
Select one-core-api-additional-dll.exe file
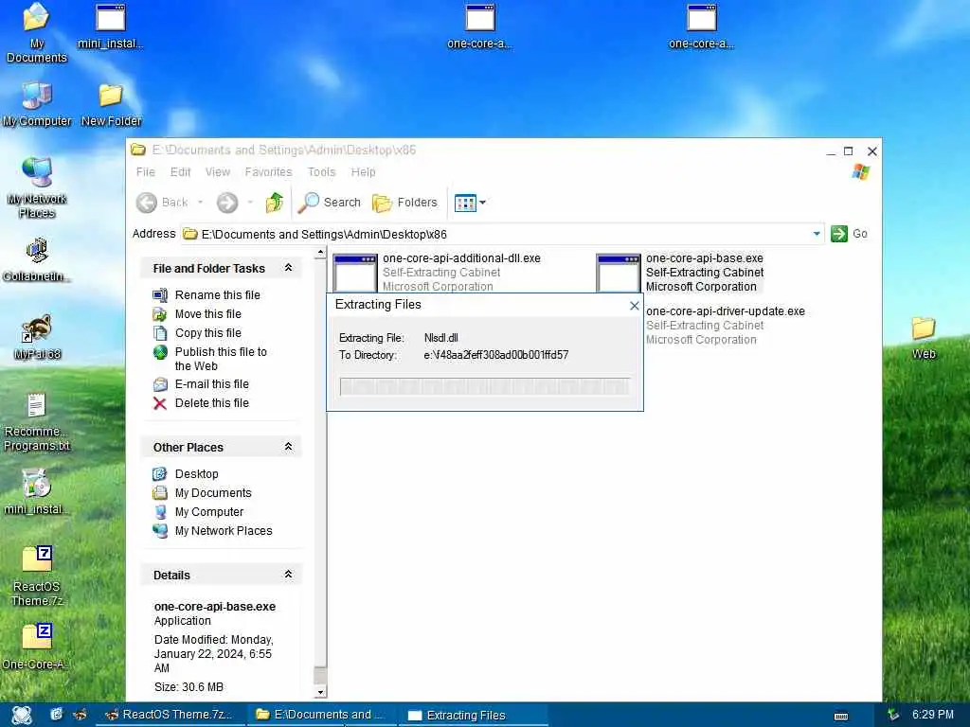[x=437, y=272]
